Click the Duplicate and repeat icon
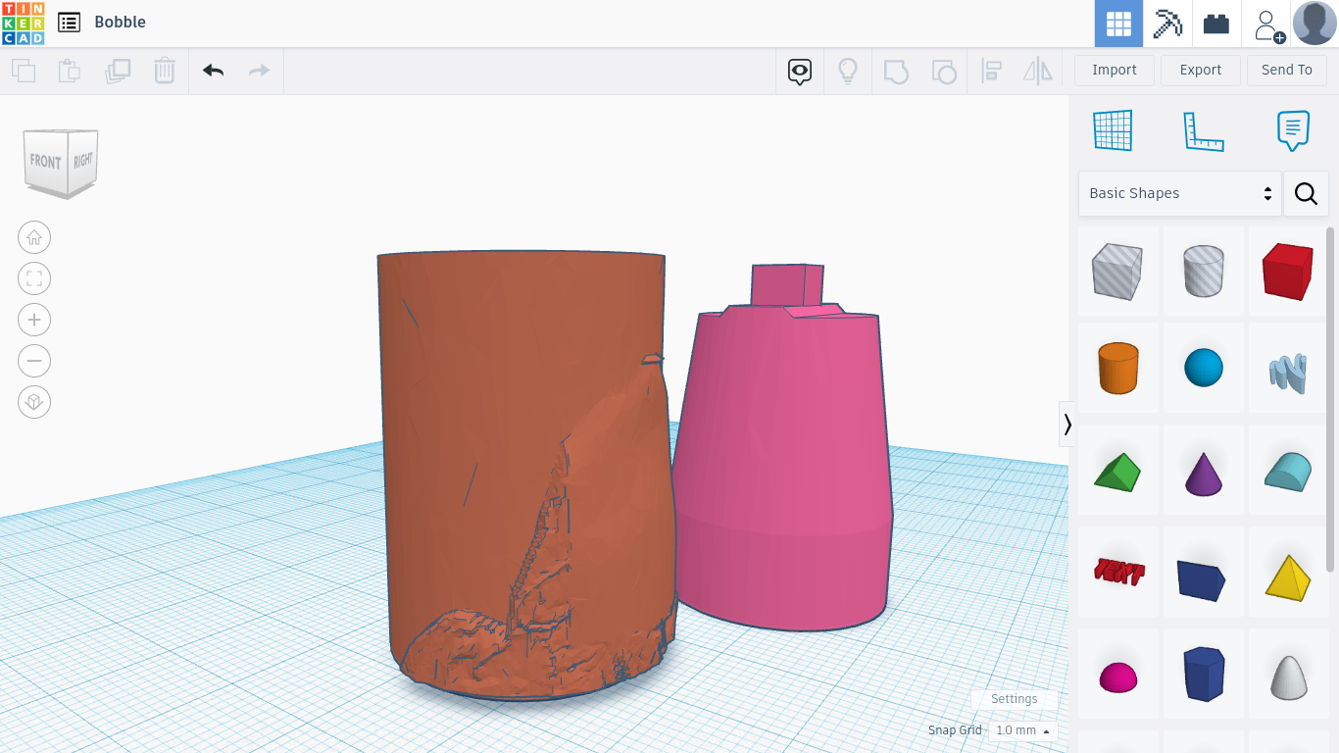The image size is (1339, 753). point(118,71)
